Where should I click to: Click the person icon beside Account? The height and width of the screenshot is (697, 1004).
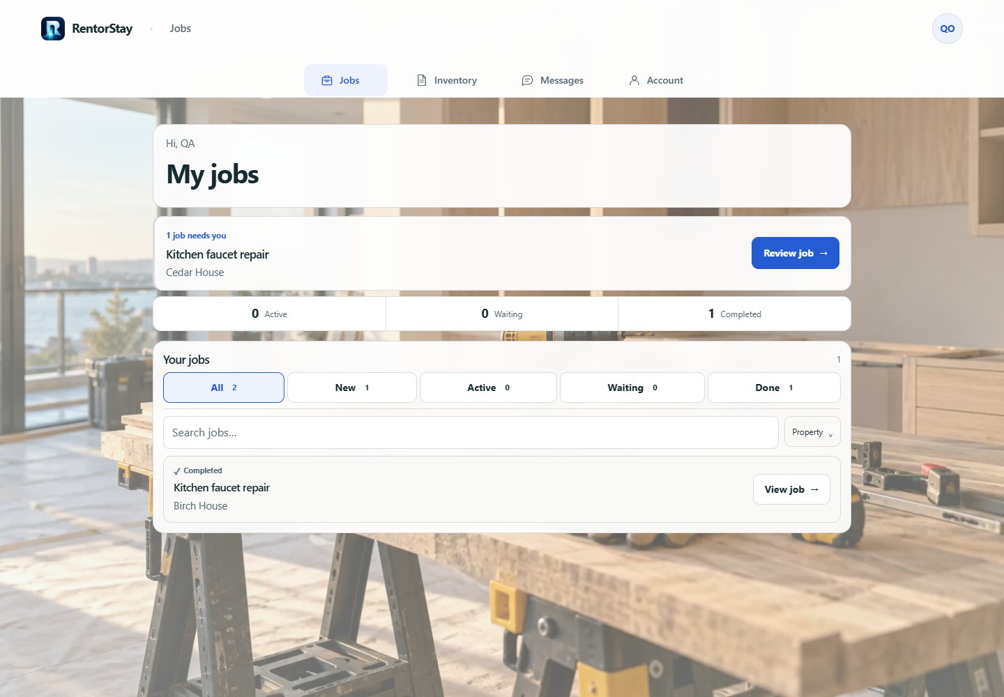[634, 80]
